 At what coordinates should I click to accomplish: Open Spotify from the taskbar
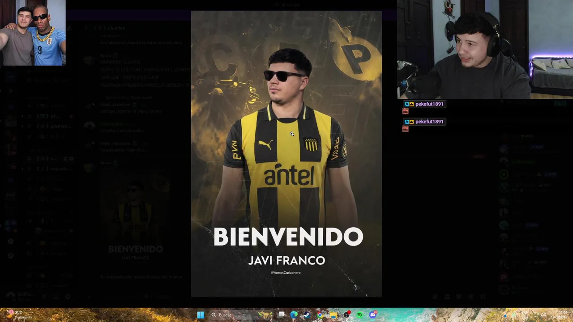359,315
